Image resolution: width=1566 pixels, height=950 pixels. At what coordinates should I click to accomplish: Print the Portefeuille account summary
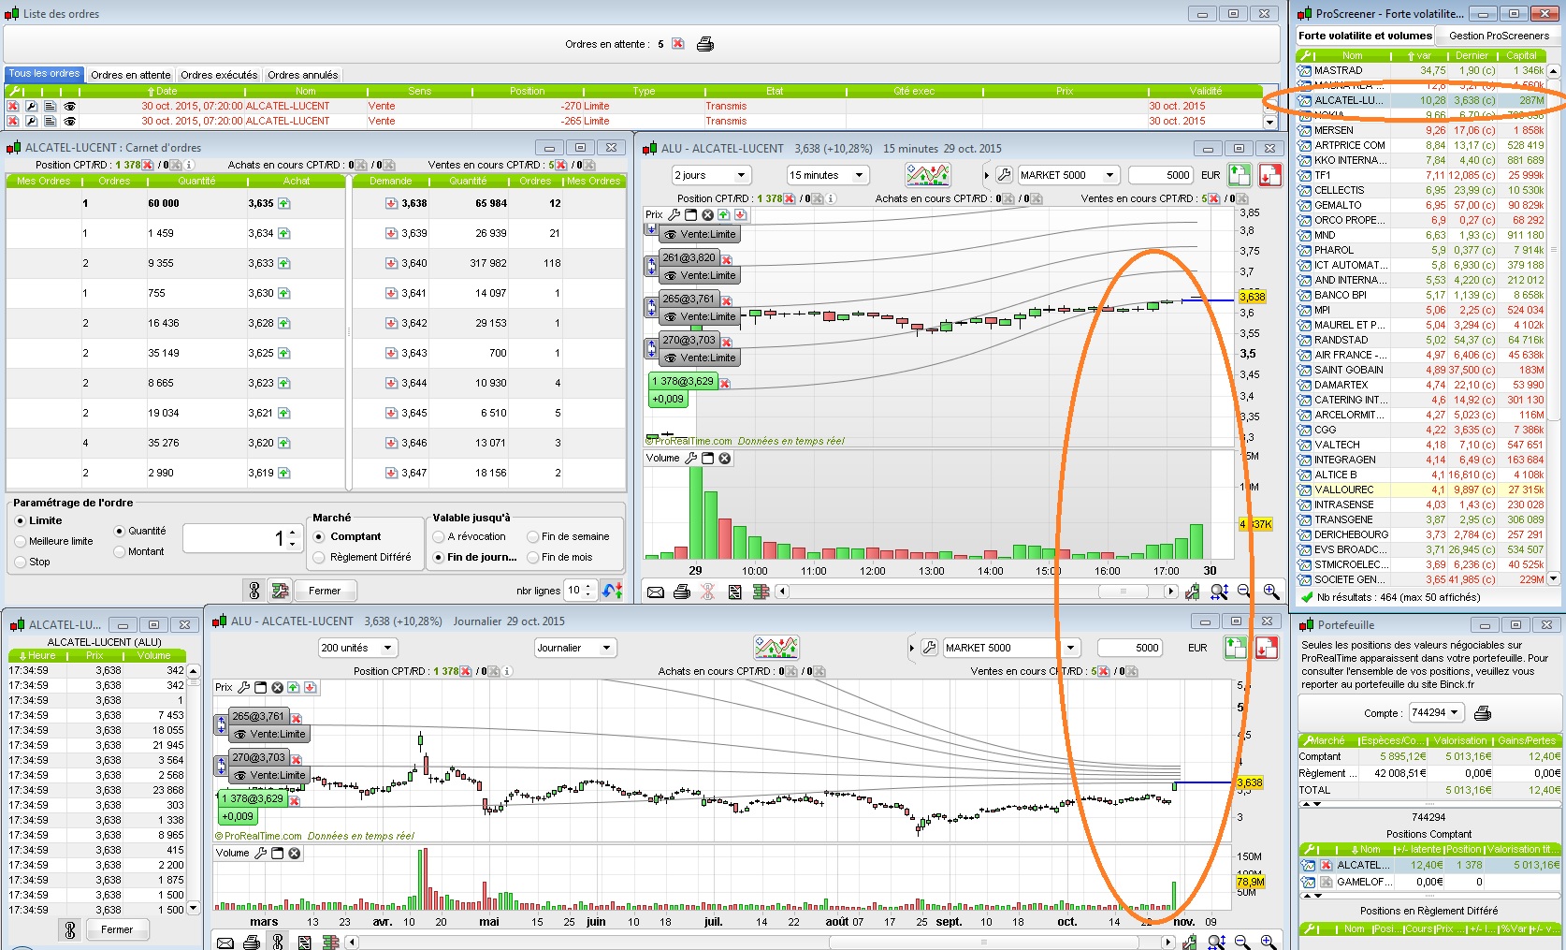[1483, 713]
